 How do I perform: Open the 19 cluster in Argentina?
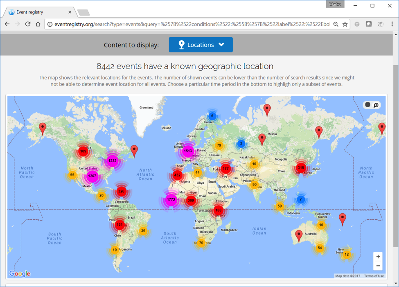pyautogui.click(x=115, y=250)
